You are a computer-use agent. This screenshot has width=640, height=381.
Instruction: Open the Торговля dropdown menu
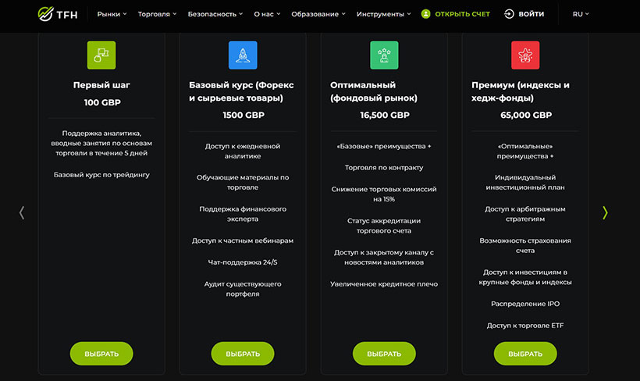(x=157, y=14)
